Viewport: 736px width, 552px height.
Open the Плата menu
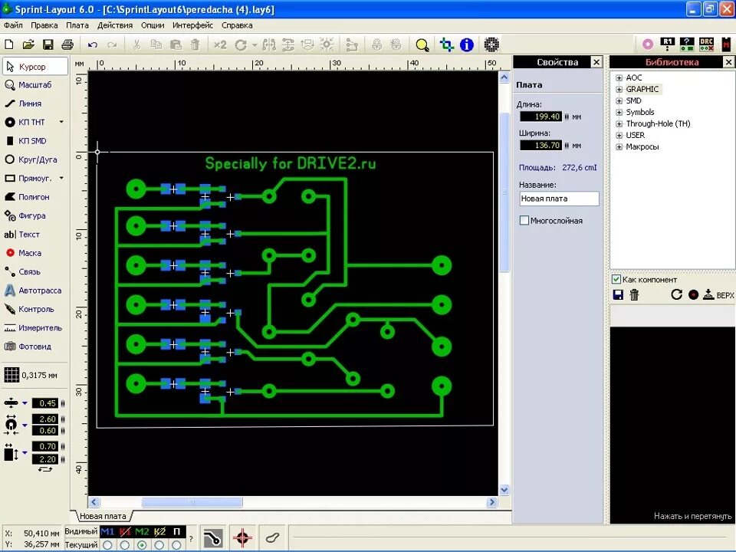(77, 25)
